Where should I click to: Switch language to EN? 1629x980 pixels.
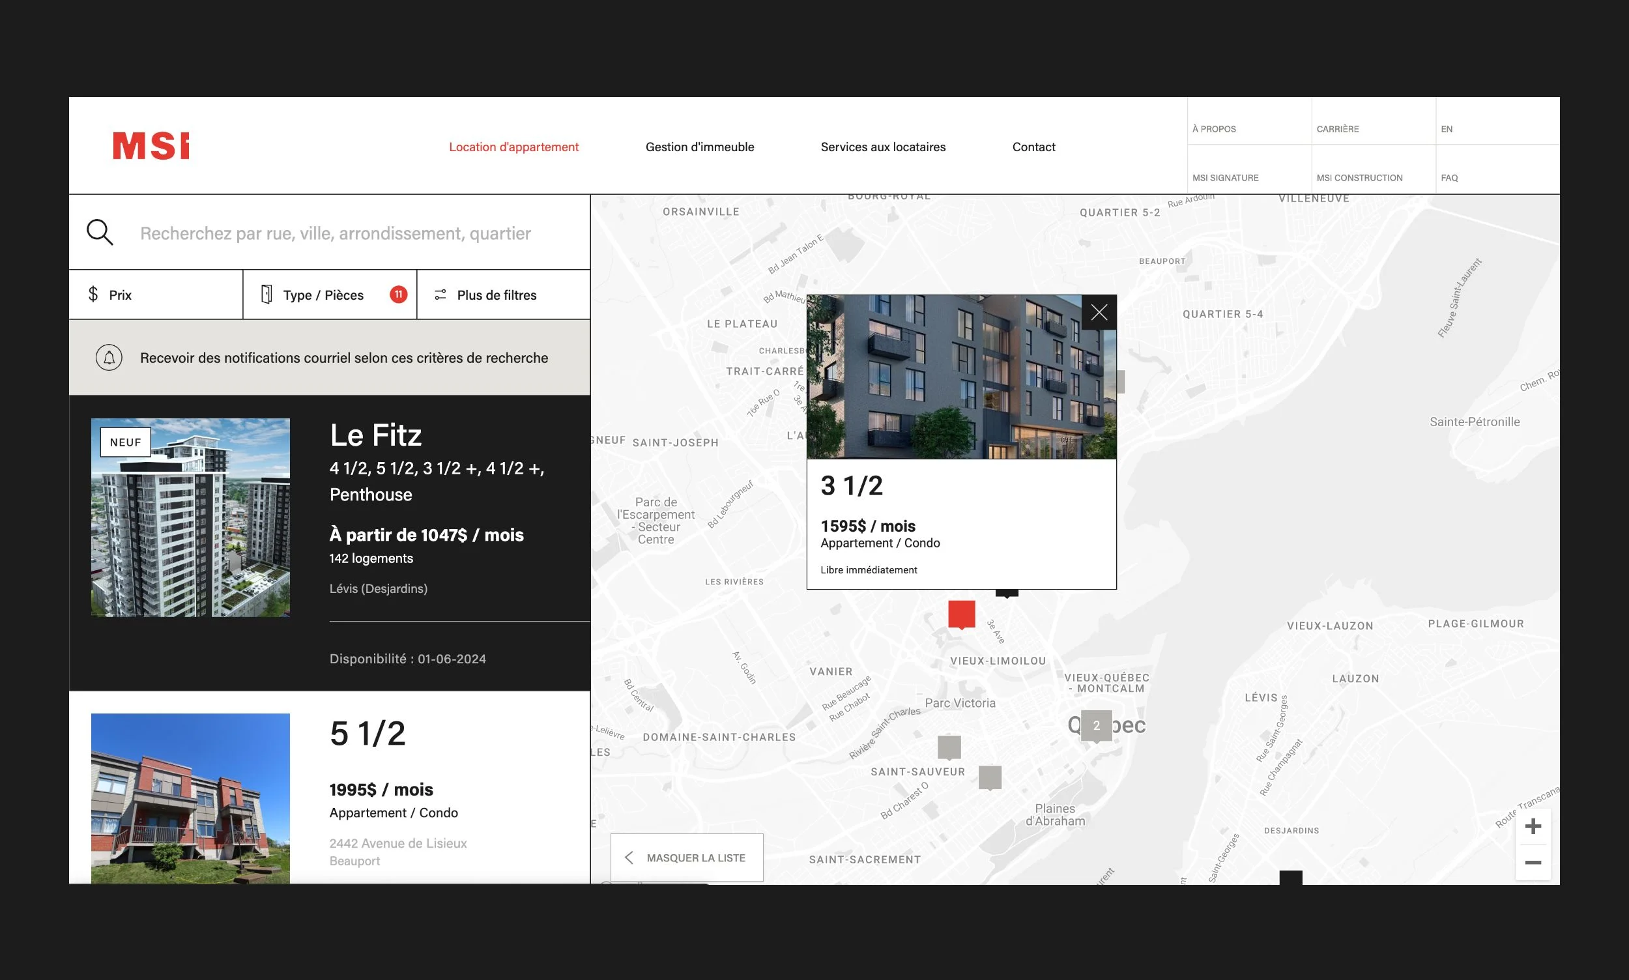click(x=1446, y=129)
